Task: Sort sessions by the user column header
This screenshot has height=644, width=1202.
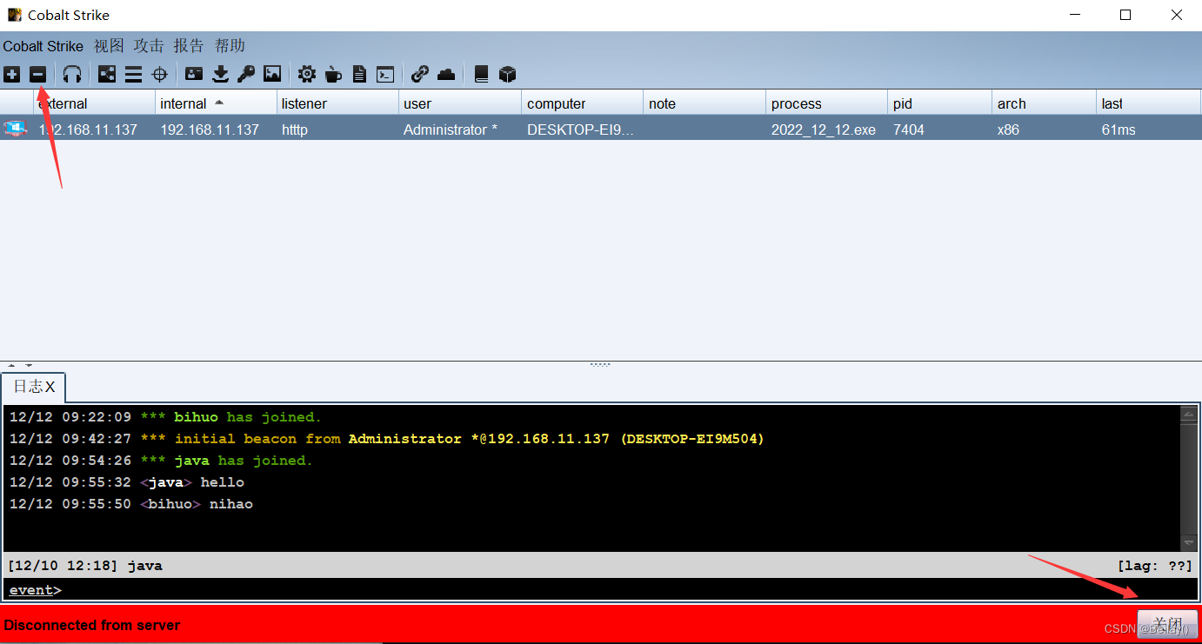Action: tap(460, 103)
